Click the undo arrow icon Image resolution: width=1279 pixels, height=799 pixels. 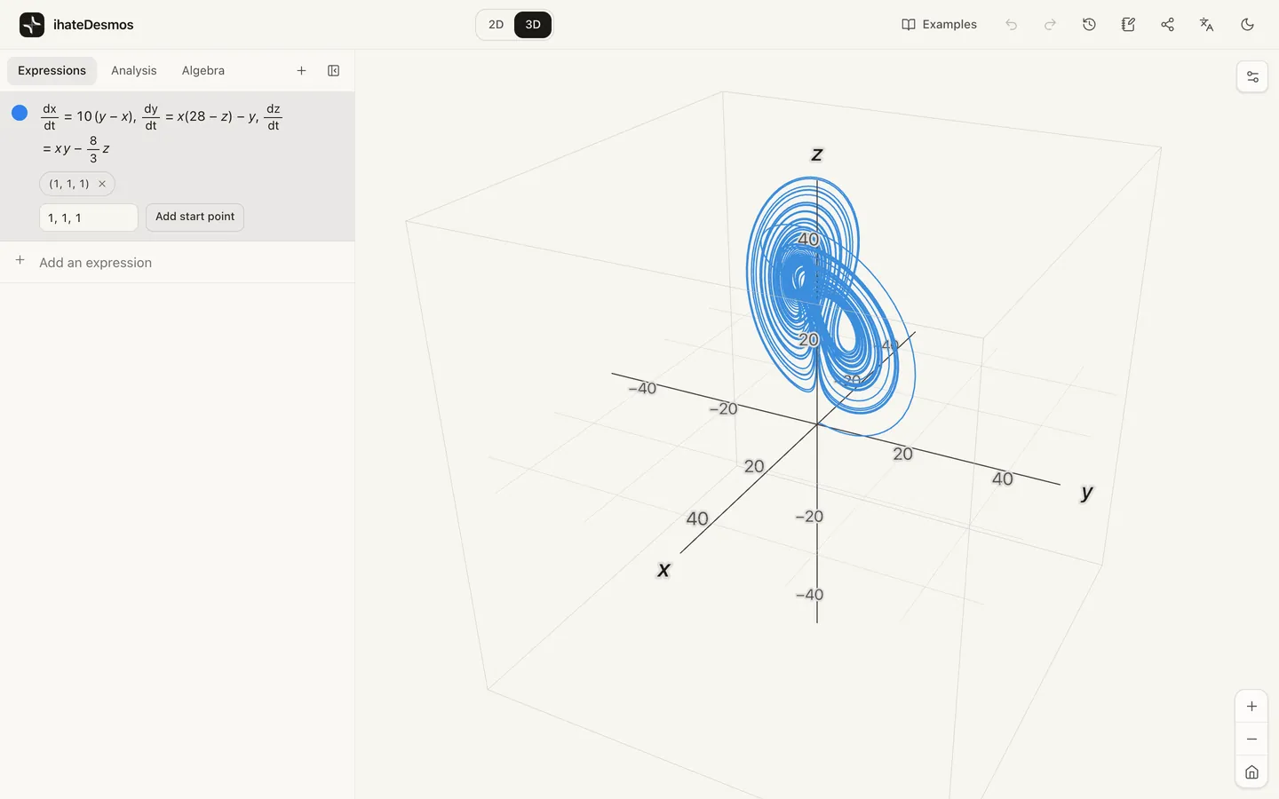[1011, 25]
